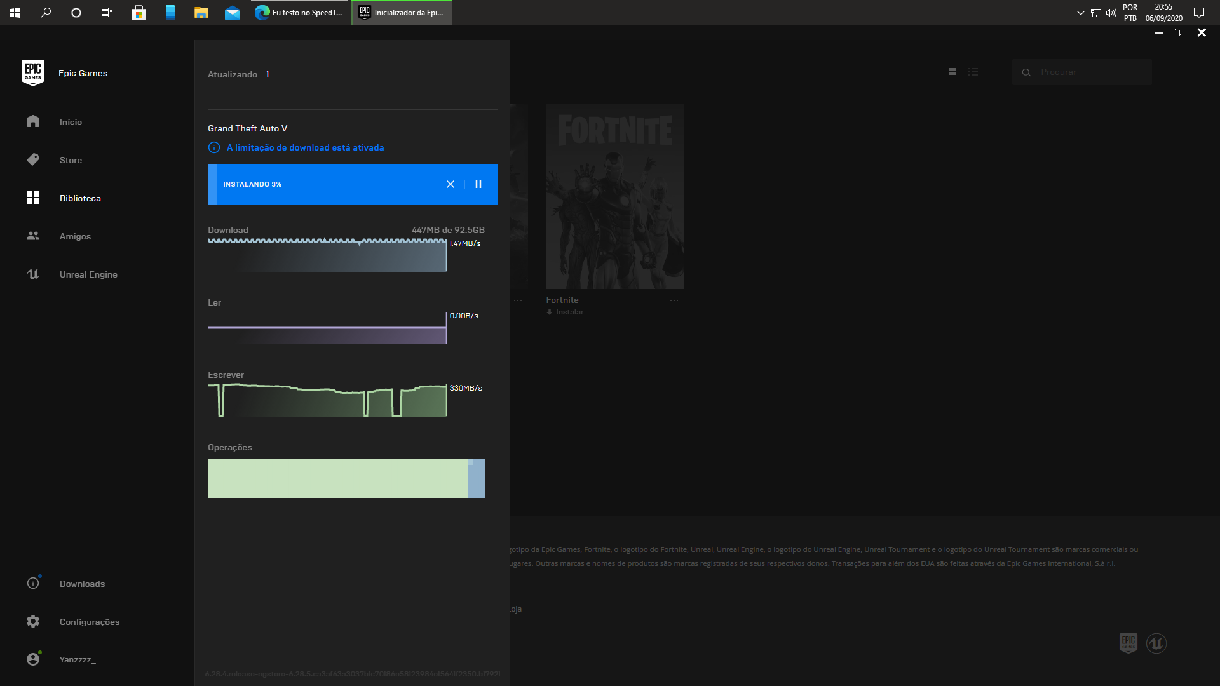This screenshot has width=1220, height=686.
Task: Go to the Store section
Action: pos(71,160)
